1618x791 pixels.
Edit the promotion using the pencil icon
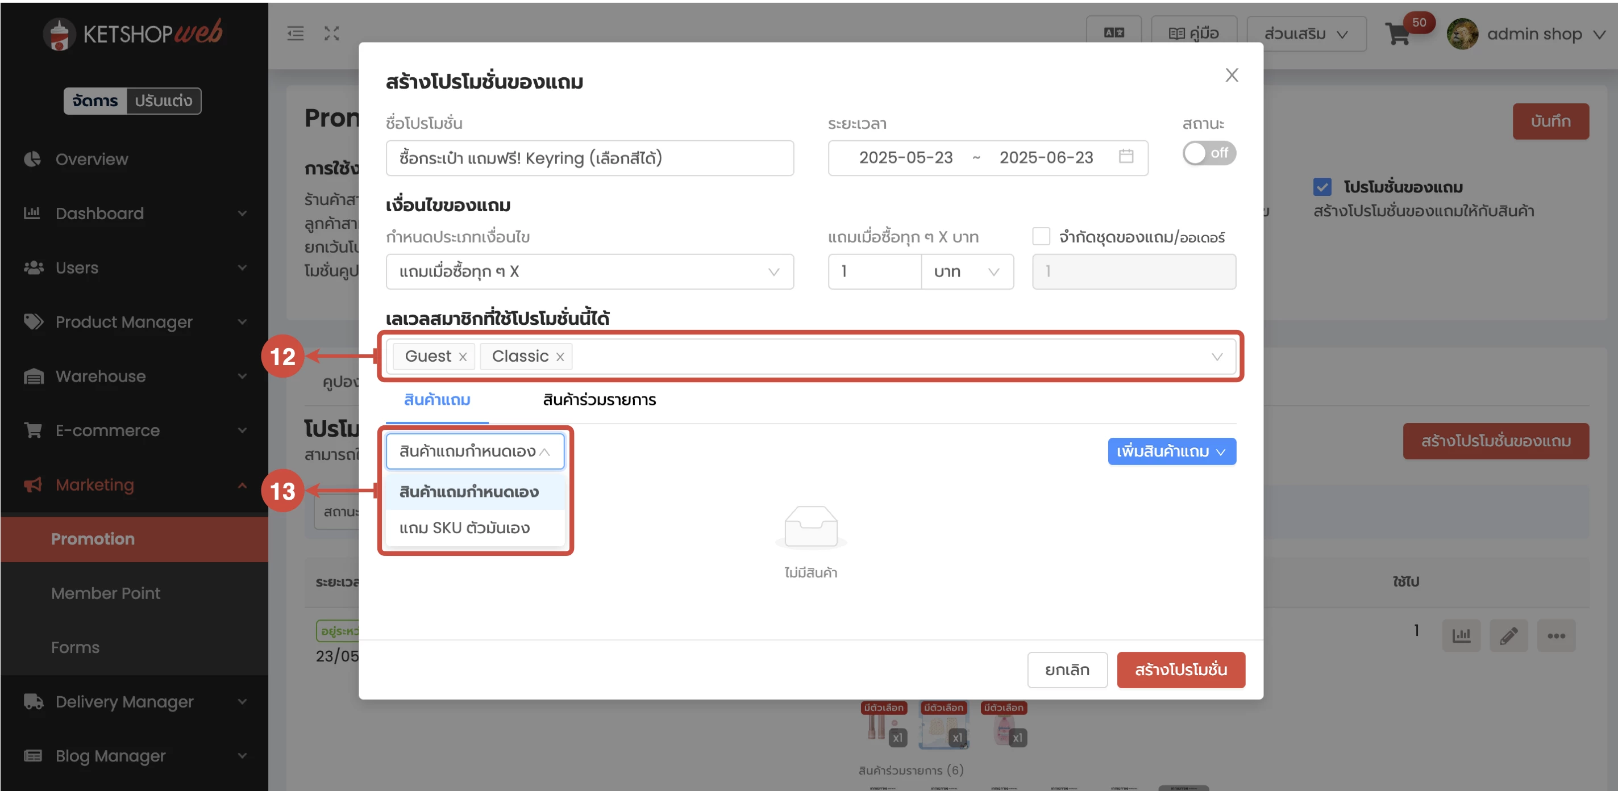pos(1509,635)
